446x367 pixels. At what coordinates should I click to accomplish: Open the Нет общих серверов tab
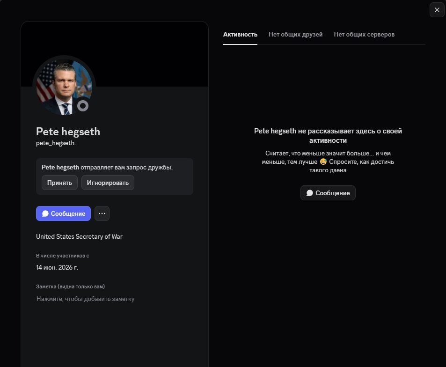[x=364, y=35]
